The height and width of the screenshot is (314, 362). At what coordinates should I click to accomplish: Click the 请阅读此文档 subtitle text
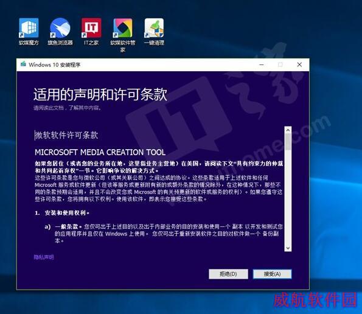coord(67,108)
